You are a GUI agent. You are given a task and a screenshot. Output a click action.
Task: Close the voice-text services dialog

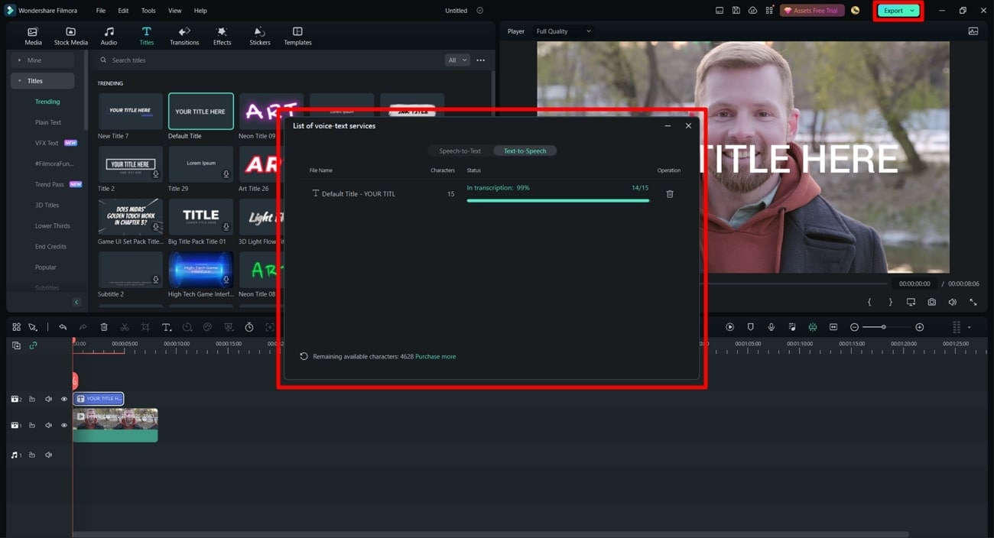[x=688, y=125]
